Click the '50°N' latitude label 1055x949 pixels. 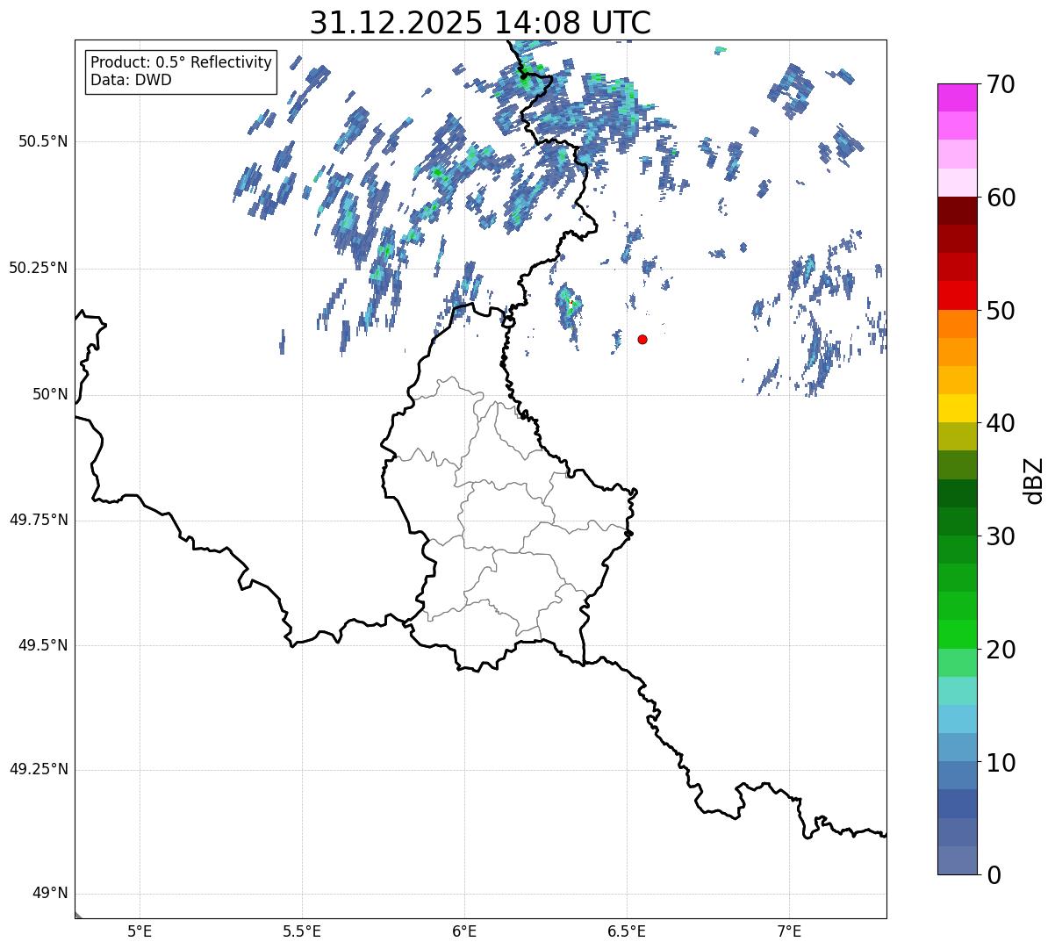click(x=50, y=394)
